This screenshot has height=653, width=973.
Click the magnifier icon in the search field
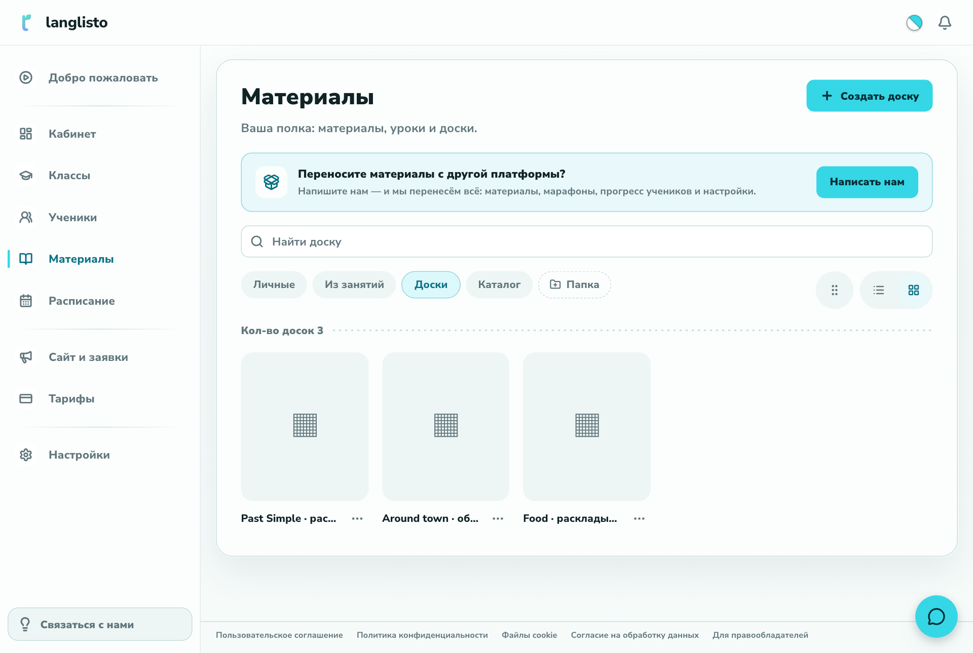[257, 241]
